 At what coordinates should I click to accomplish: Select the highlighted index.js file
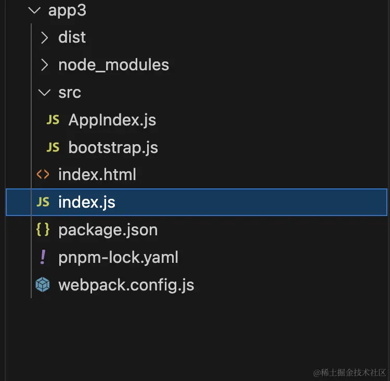pos(87,202)
